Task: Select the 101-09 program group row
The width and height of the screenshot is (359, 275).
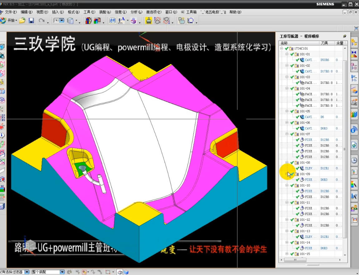Action: (311, 174)
